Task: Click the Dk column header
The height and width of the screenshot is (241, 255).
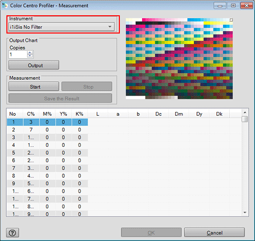Action: [219, 114]
